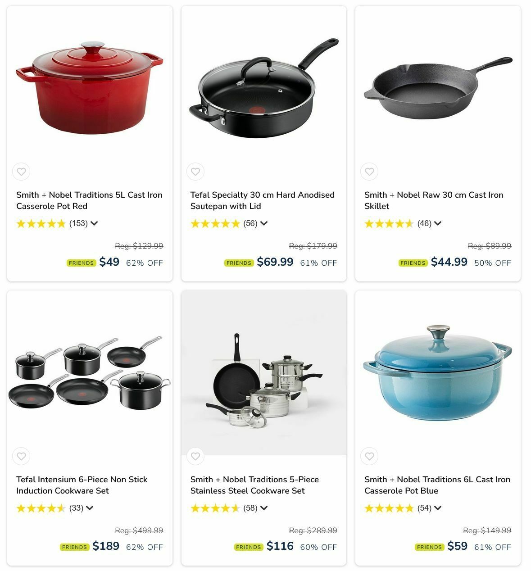Wishlist the blue 6L Casserole Pot
The image size is (531, 571).
click(369, 456)
